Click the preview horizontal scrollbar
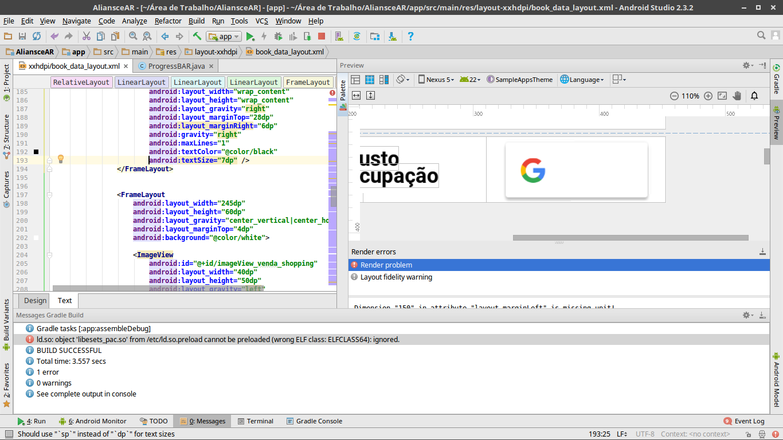 [x=631, y=238]
